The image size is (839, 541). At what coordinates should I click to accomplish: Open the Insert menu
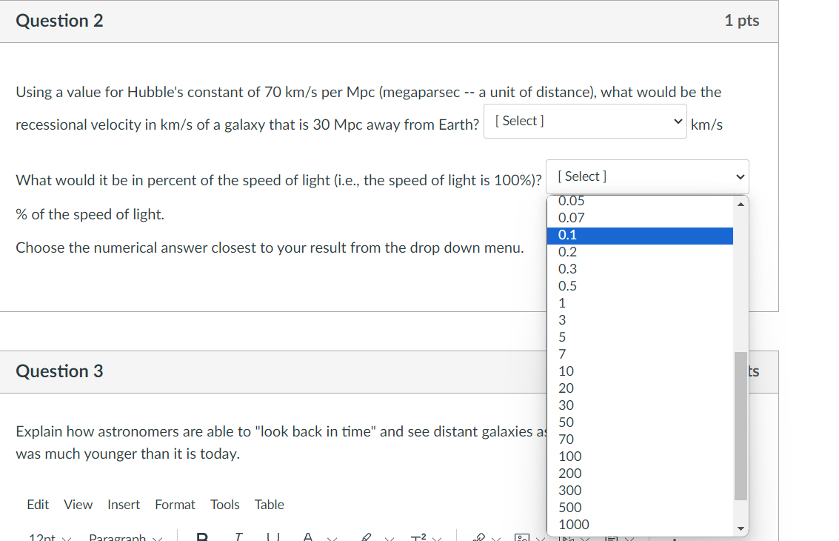(124, 505)
